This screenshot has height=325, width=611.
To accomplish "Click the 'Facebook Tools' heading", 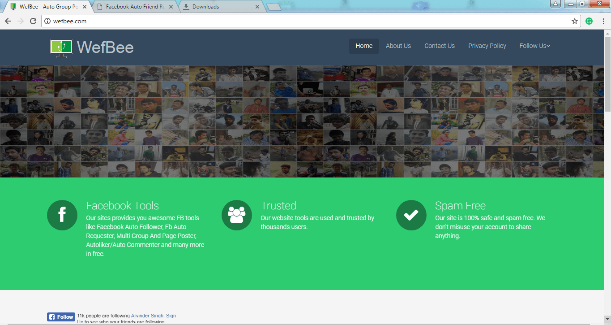I will (122, 206).
